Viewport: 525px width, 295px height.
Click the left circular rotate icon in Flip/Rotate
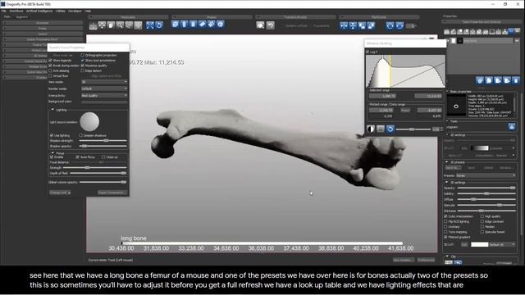(390, 25)
